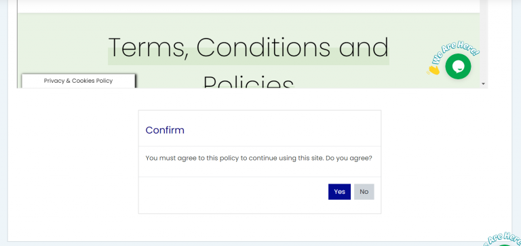The height and width of the screenshot is (246, 521).
Task: Click the curved 'We Are Here!' badge
Action: coord(455,52)
